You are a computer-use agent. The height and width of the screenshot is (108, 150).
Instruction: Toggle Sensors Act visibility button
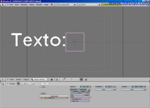pos(85,87)
